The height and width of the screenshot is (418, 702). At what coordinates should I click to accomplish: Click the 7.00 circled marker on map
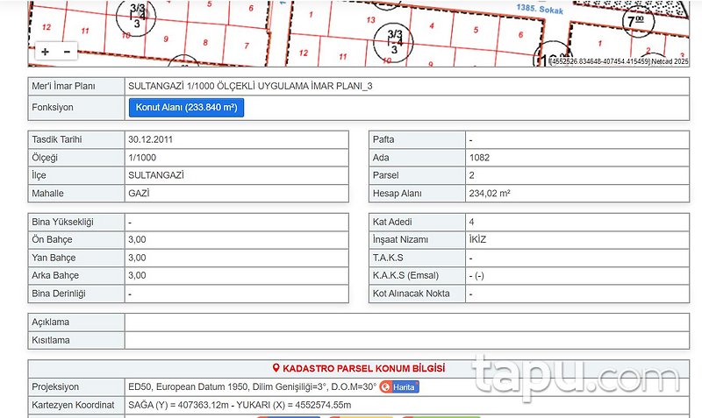(638, 21)
